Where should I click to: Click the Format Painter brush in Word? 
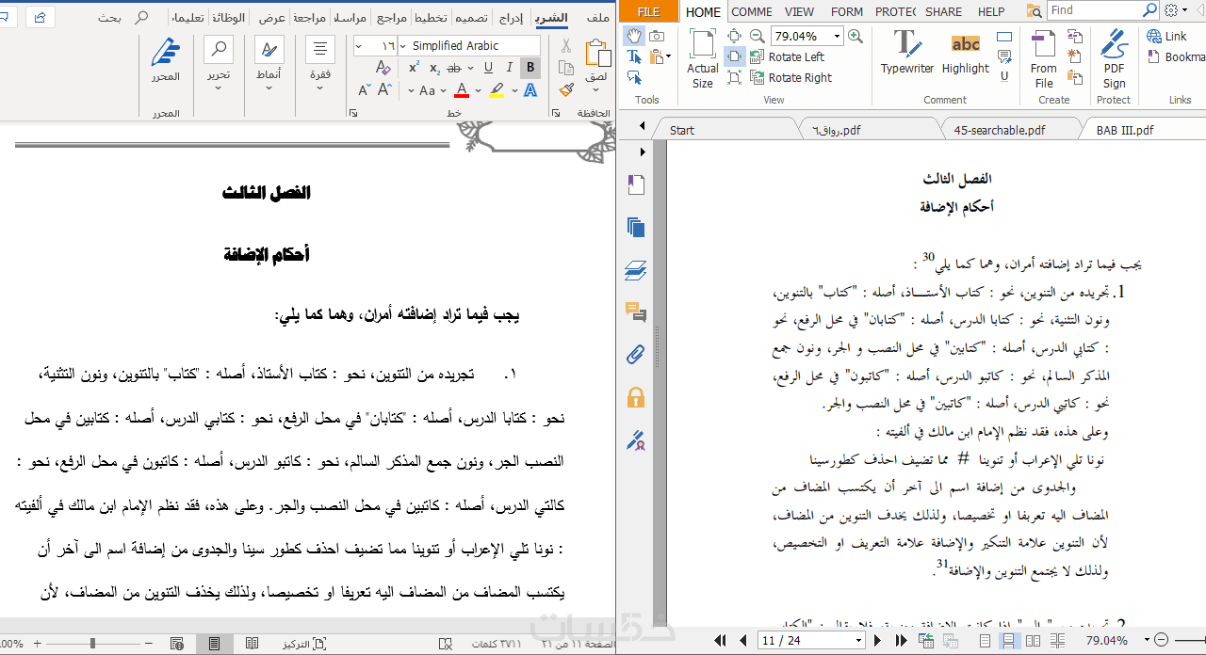pos(566,89)
